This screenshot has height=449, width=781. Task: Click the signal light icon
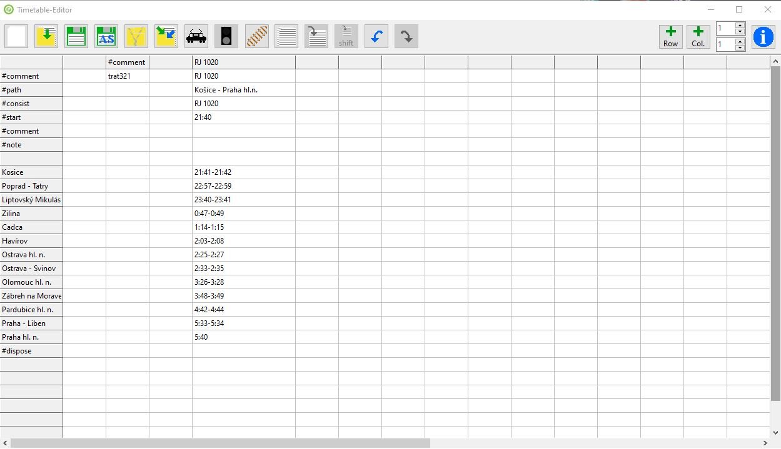[226, 36]
